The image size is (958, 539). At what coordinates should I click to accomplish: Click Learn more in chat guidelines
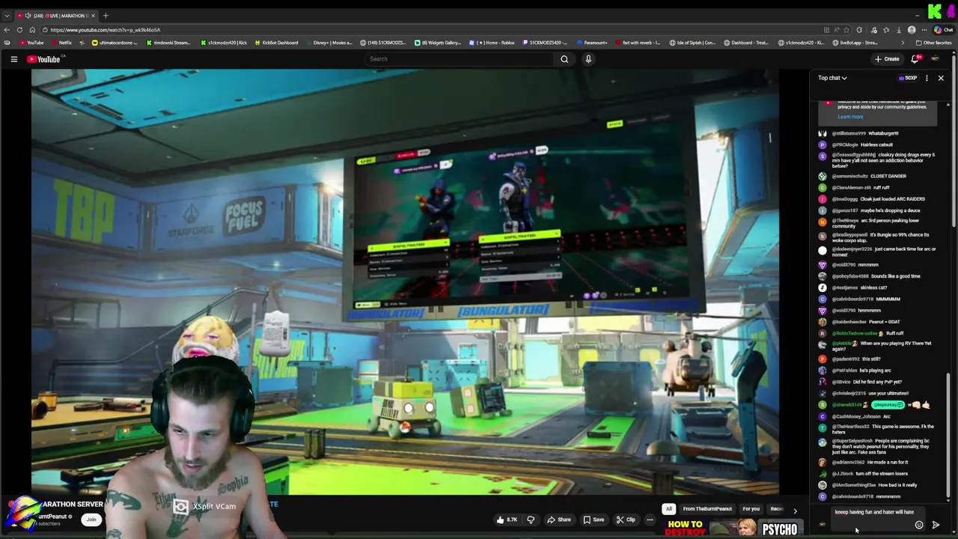coord(850,117)
